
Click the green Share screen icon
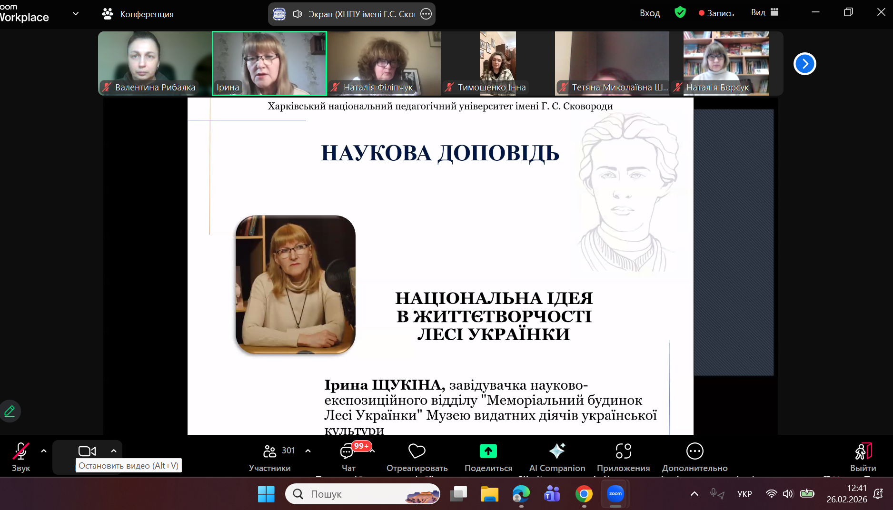click(488, 451)
